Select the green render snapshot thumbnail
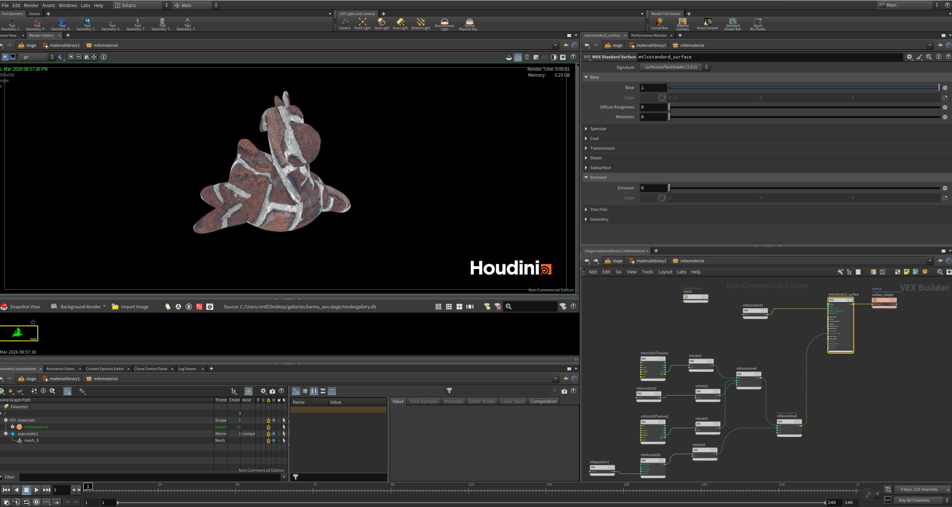Image resolution: width=952 pixels, height=507 pixels. [19, 333]
